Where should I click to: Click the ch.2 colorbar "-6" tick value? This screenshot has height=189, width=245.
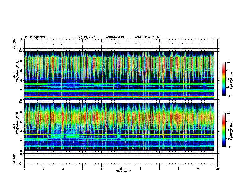point(229,113)
